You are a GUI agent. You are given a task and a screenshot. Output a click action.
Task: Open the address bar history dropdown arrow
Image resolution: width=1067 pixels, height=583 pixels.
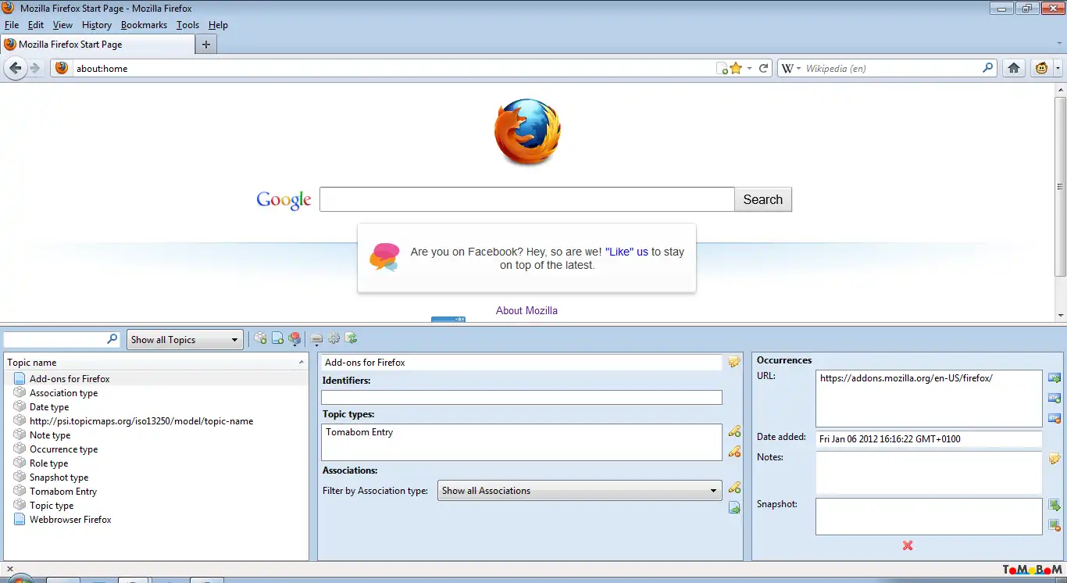click(x=749, y=68)
